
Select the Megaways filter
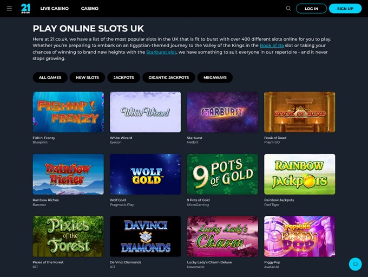[215, 78]
